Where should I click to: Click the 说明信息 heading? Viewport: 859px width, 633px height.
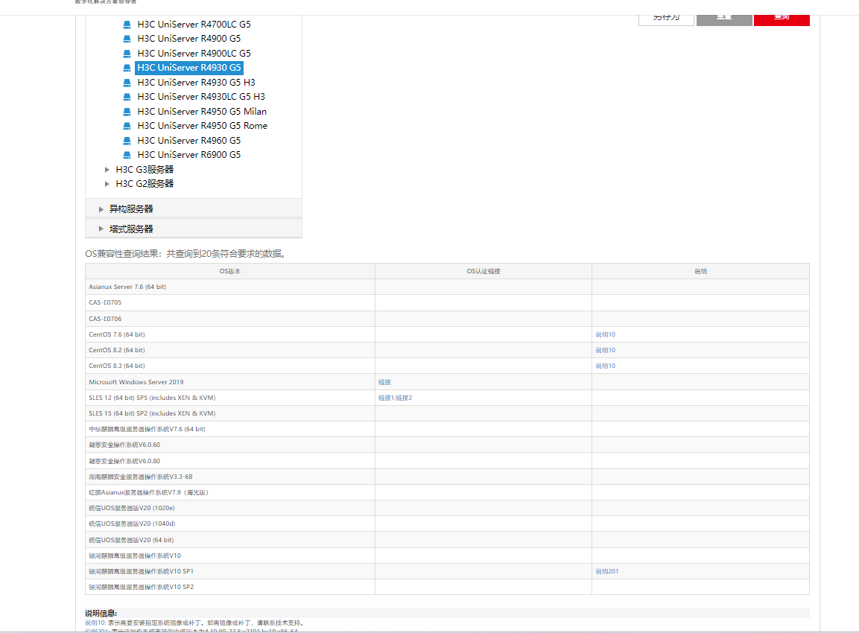pos(101,614)
